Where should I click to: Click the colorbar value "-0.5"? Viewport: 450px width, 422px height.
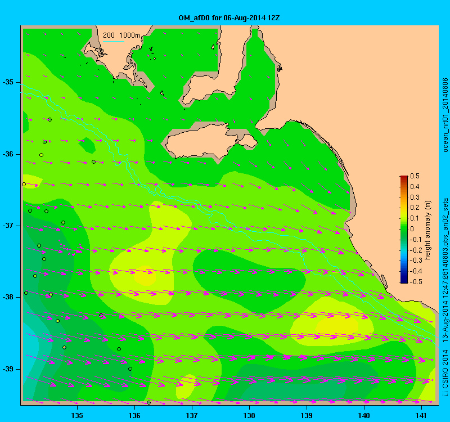tap(416, 282)
